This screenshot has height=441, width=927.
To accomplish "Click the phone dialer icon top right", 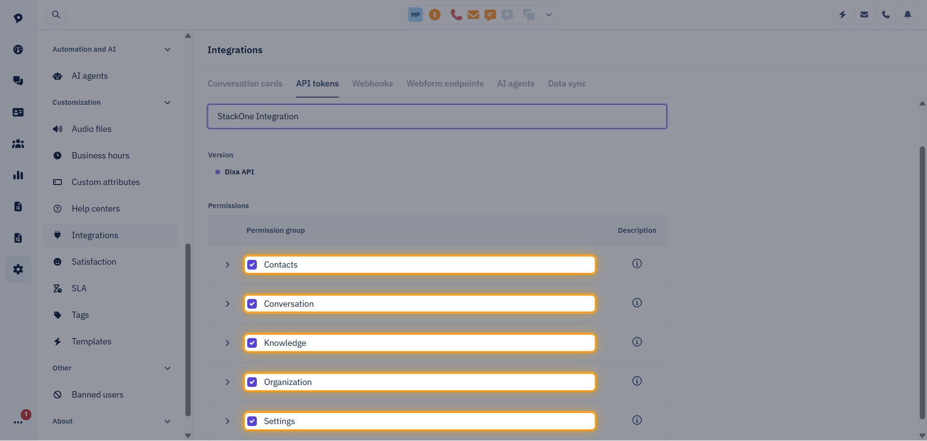I will tap(886, 14).
